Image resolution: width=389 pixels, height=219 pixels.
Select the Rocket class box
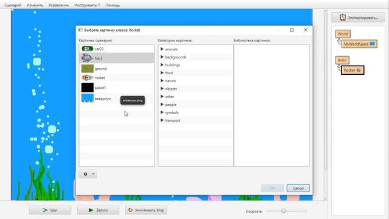pos(353,71)
